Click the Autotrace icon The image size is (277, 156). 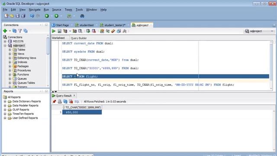(x=74, y=31)
